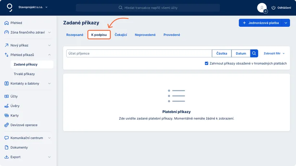Click the Účet příjemce input field
The image size is (296, 166).
coord(139,53)
